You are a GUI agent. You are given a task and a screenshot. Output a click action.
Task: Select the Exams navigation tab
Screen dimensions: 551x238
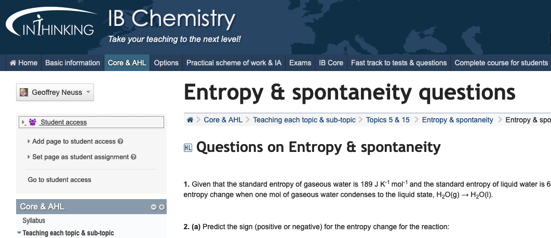click(300, 63)
